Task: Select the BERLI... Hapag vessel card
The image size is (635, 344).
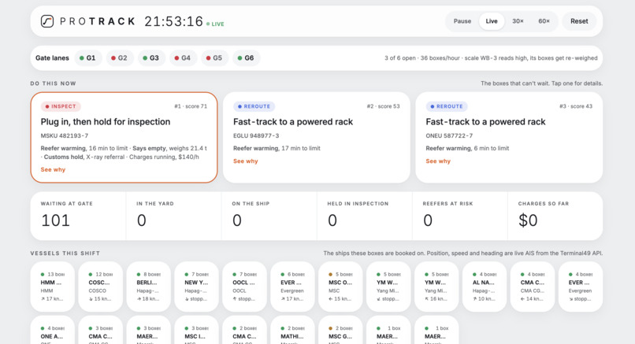Action: (149, 287)
